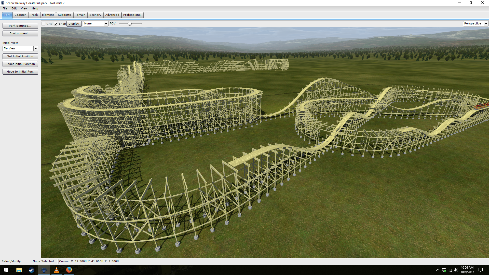
Task: Click the Display toolbar button
Action: point(74,24)
